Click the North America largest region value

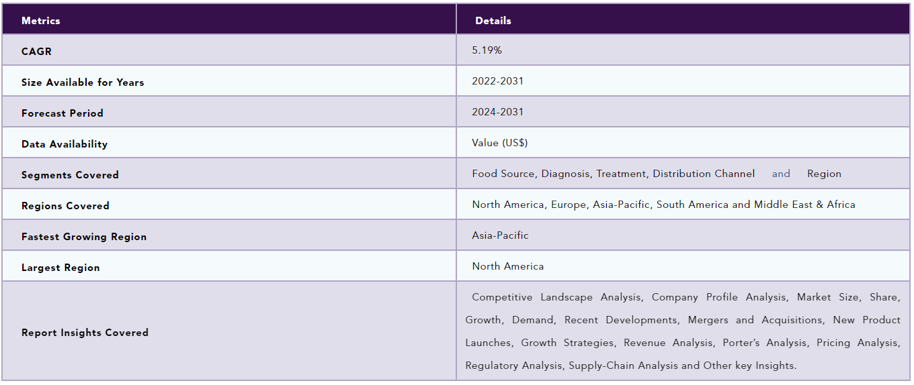click(508, 266)
